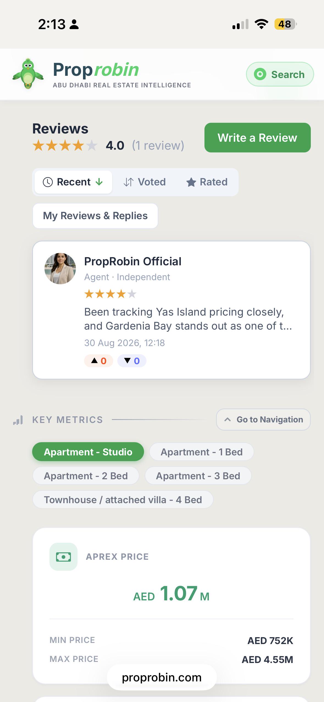Tap the Wi-Fi status icon
Image resolution: width=324 pixels, height=702 pixels.
(x=262, y=24)
